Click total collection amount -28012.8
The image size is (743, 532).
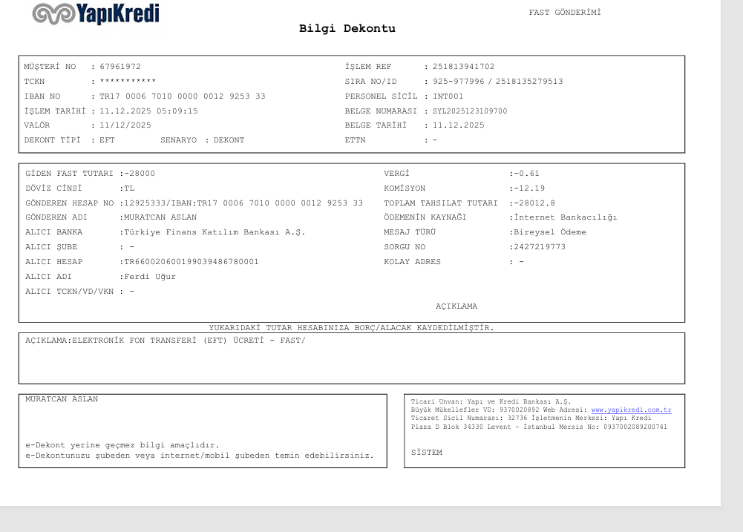click(534, 203)
